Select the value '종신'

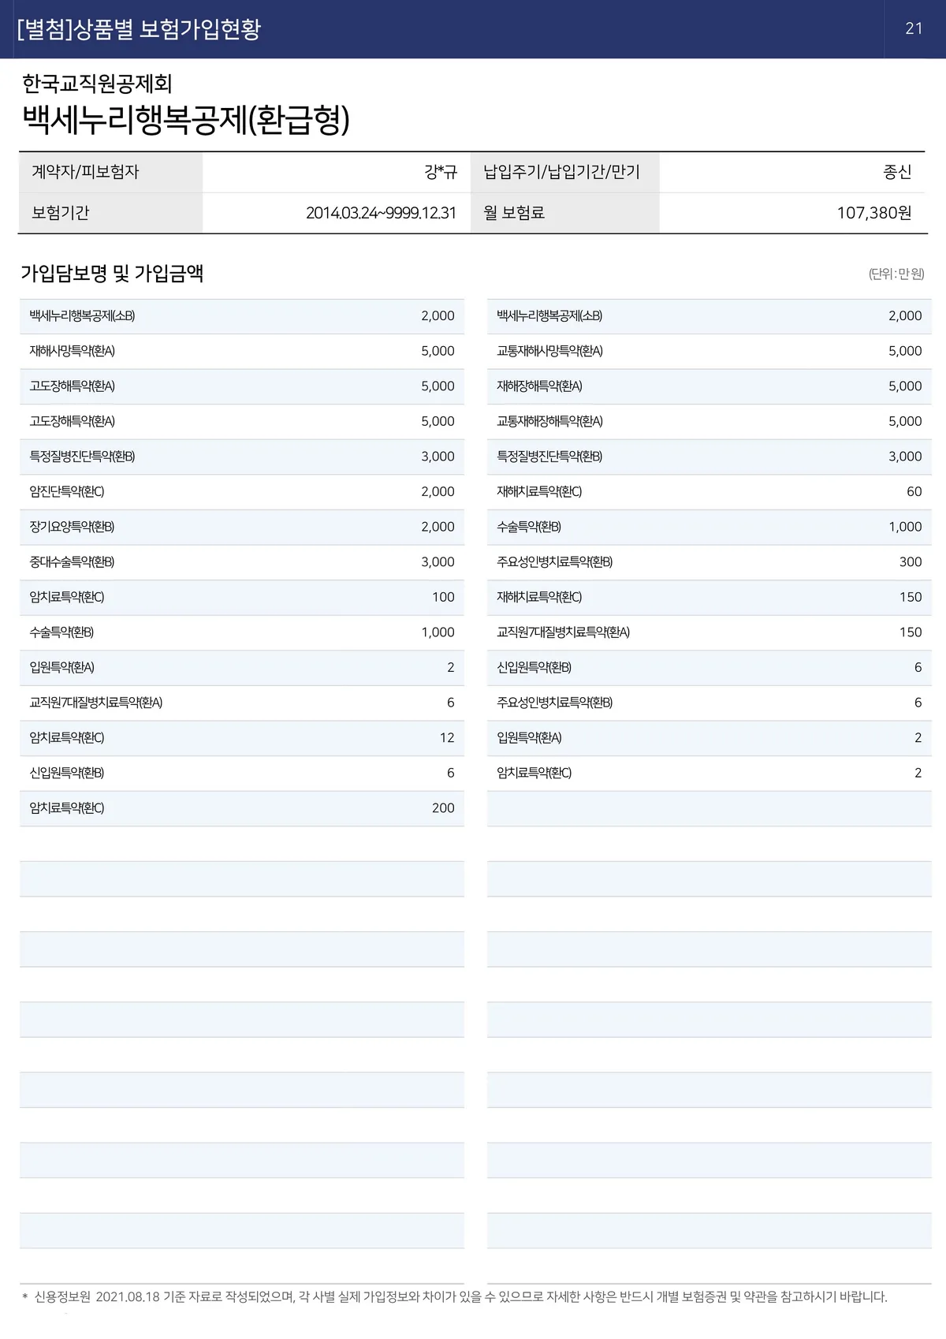[897, 172]
